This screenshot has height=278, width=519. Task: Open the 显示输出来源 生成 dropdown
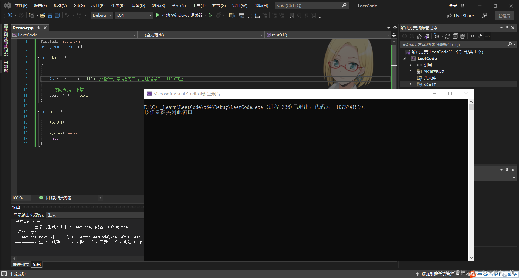pos(95,215)
